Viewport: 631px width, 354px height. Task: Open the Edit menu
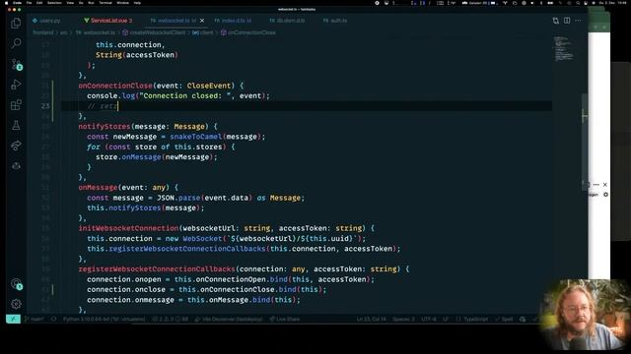click(x=39, y=3)
